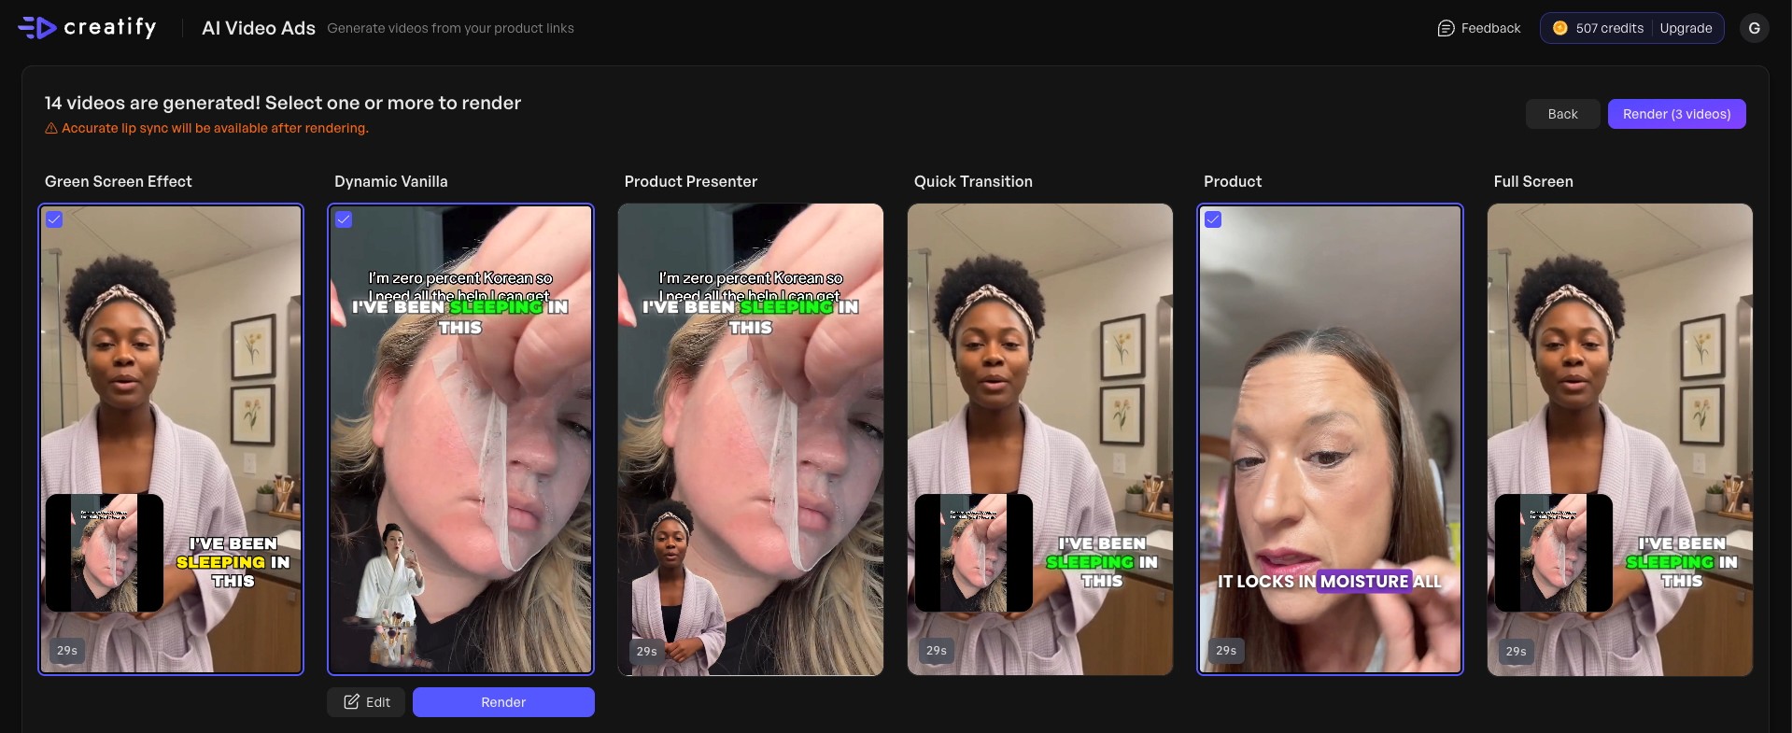This screenshot has width=1792, height=733.
Task: Uncheck the Green Screen Effect video checkbox
Action: click(x=54, y=219)
